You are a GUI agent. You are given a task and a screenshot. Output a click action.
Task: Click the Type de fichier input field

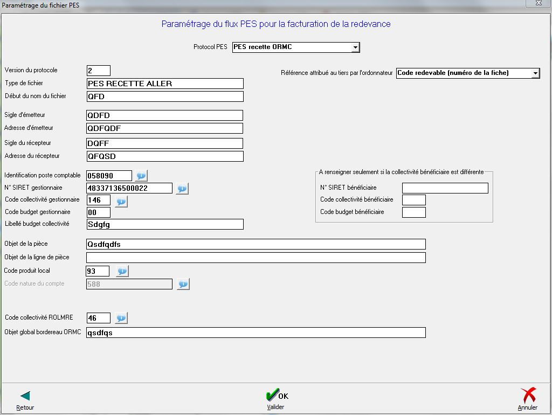pos(164,84)
